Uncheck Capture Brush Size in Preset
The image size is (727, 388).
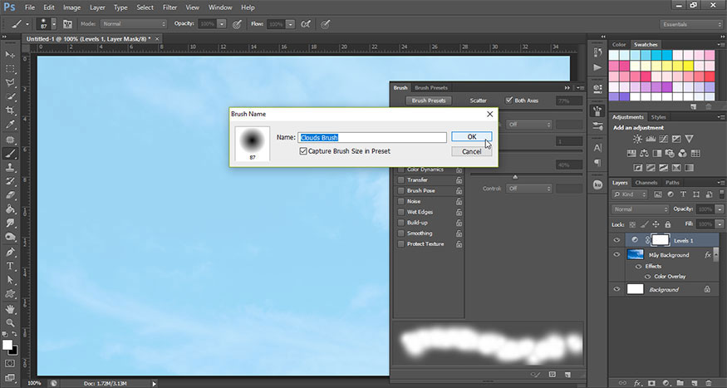[303, 151]
